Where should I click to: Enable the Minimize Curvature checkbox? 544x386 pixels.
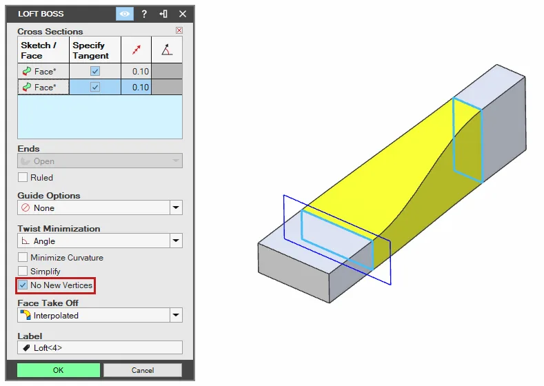click(x=23, y=257)
